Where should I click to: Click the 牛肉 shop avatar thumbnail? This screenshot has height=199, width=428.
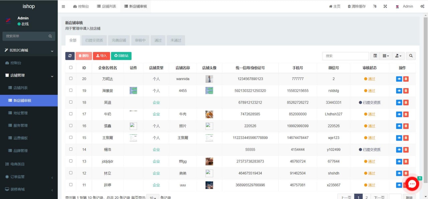click(209, 114)
